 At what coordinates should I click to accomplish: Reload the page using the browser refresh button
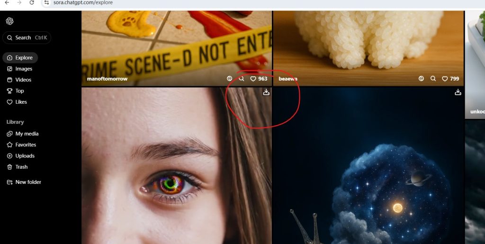[32, 3]
